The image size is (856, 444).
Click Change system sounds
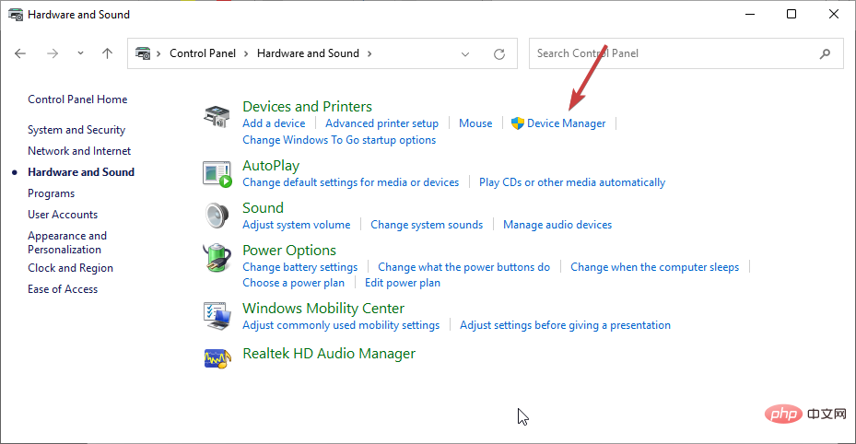click(x=427, y=225)
